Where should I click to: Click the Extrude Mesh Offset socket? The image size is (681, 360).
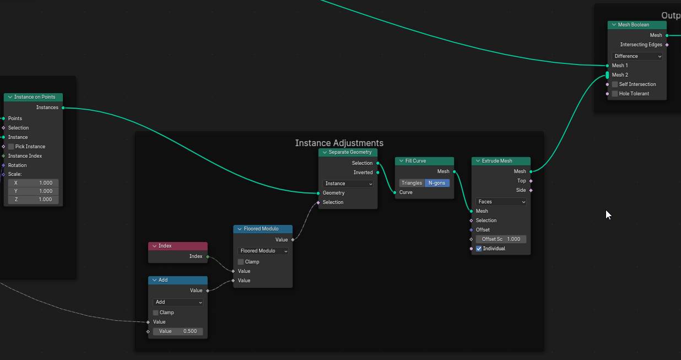pos(471,230)
